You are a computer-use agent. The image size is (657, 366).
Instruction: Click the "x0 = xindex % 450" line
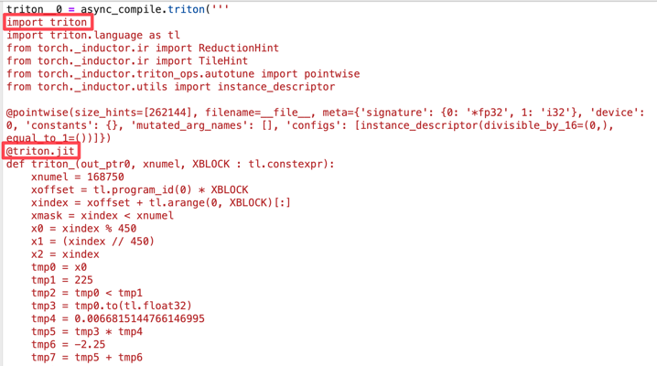click(x=83, y=229)
